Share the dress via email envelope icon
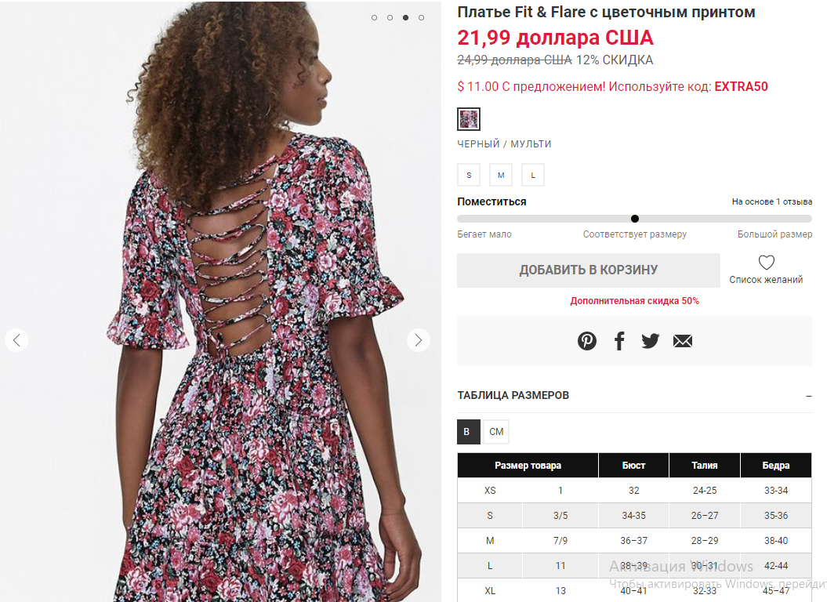Screen dimensions: 827x602 click(683, 341)
